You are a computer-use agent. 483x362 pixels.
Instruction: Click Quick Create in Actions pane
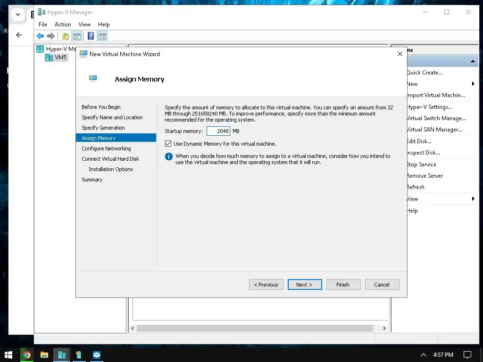425,73
